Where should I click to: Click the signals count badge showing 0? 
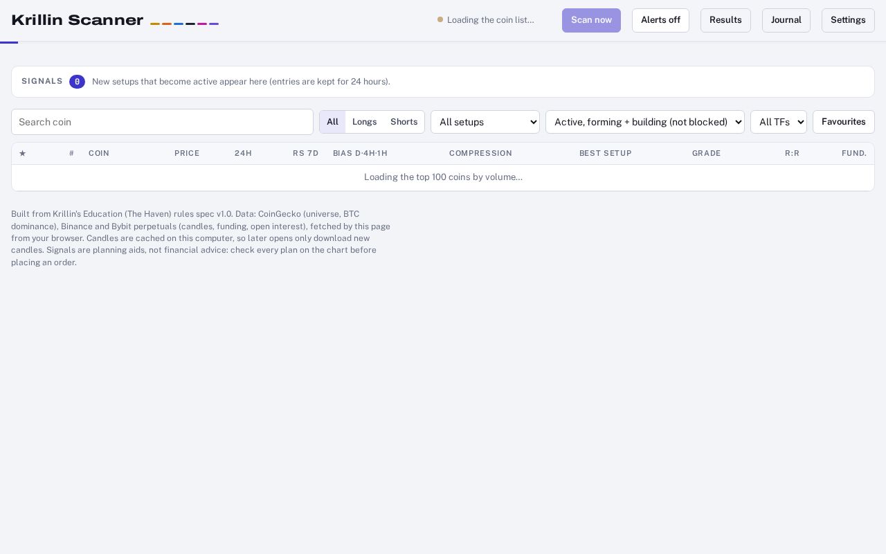[77, 82]
